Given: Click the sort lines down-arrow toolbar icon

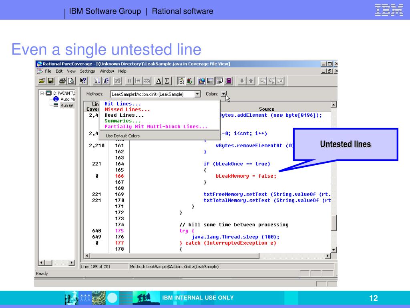Looking at the screenshot, I should (x=97, y=81).
